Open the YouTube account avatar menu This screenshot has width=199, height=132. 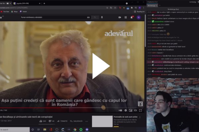tap(139, 17)
